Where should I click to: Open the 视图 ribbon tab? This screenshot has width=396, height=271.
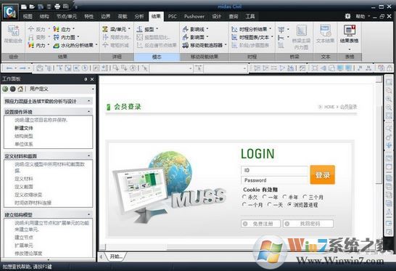28,17
